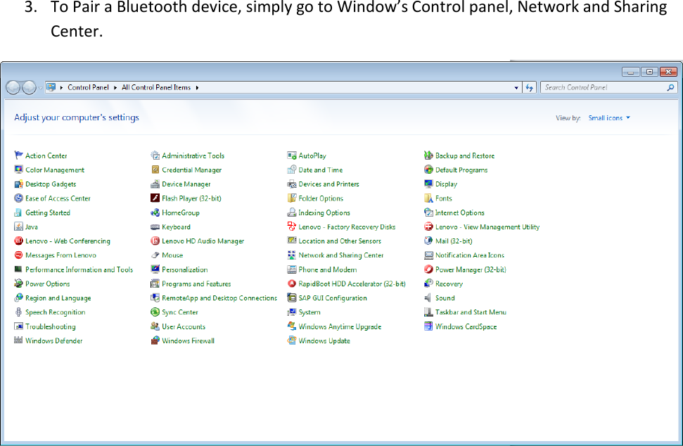Expand the All Control Panel Items breadcrumb arrow
This screenshot has width=683, height=446.
click(198, 87)
